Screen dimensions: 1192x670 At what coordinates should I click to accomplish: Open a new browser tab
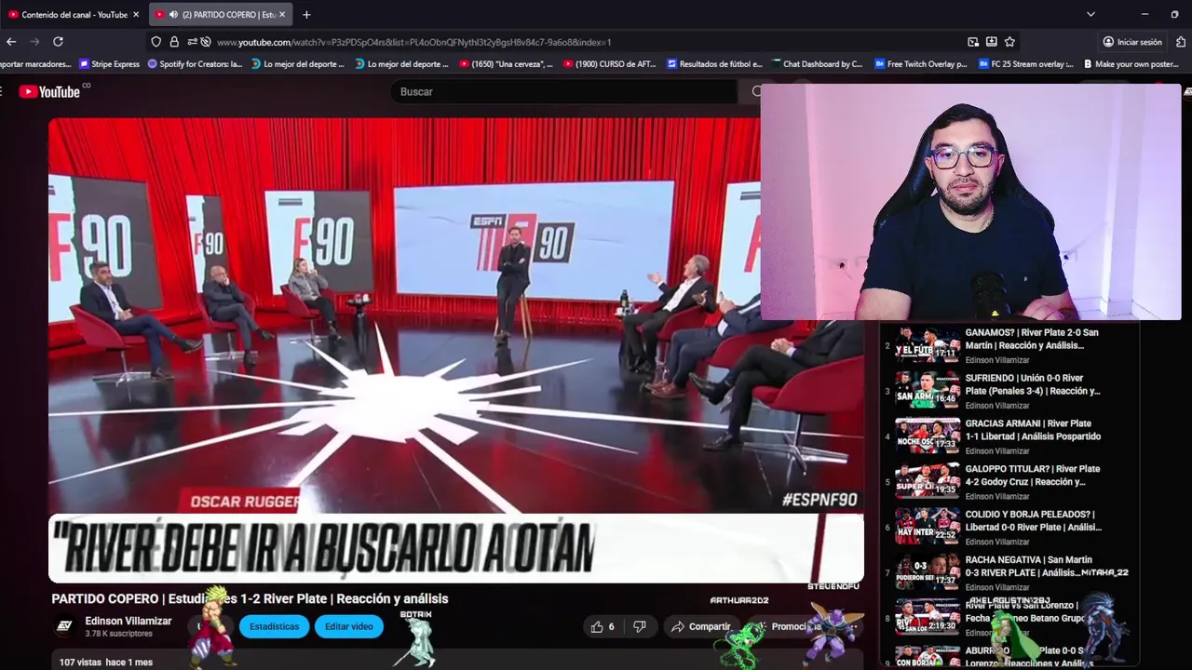tap(306, 14)
